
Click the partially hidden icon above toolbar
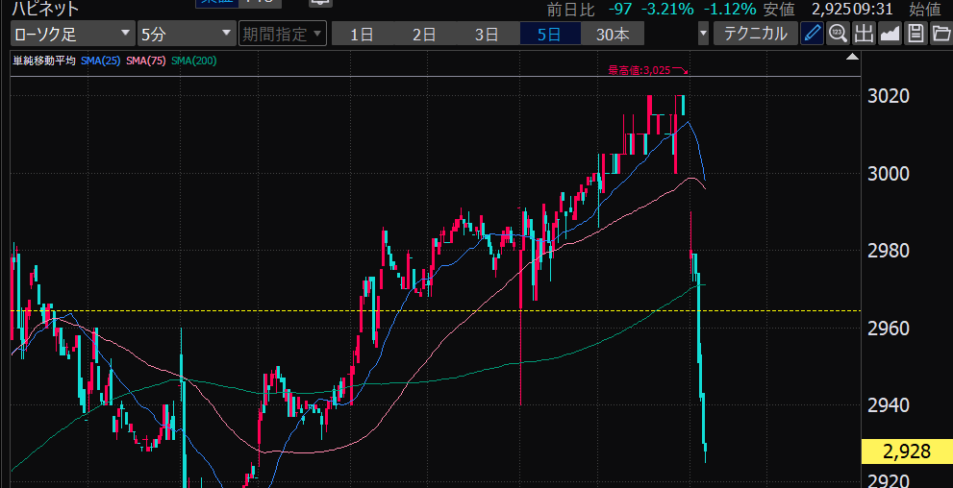coord(319,3)
